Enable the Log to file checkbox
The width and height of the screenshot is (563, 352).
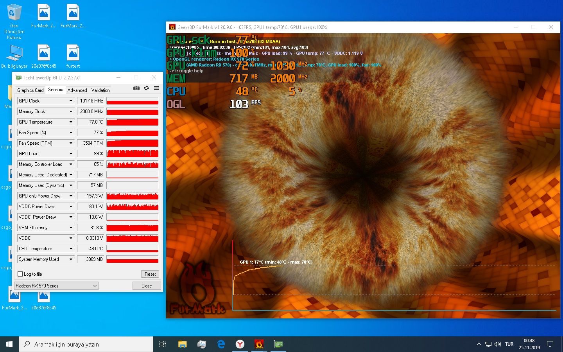[20, 274]
